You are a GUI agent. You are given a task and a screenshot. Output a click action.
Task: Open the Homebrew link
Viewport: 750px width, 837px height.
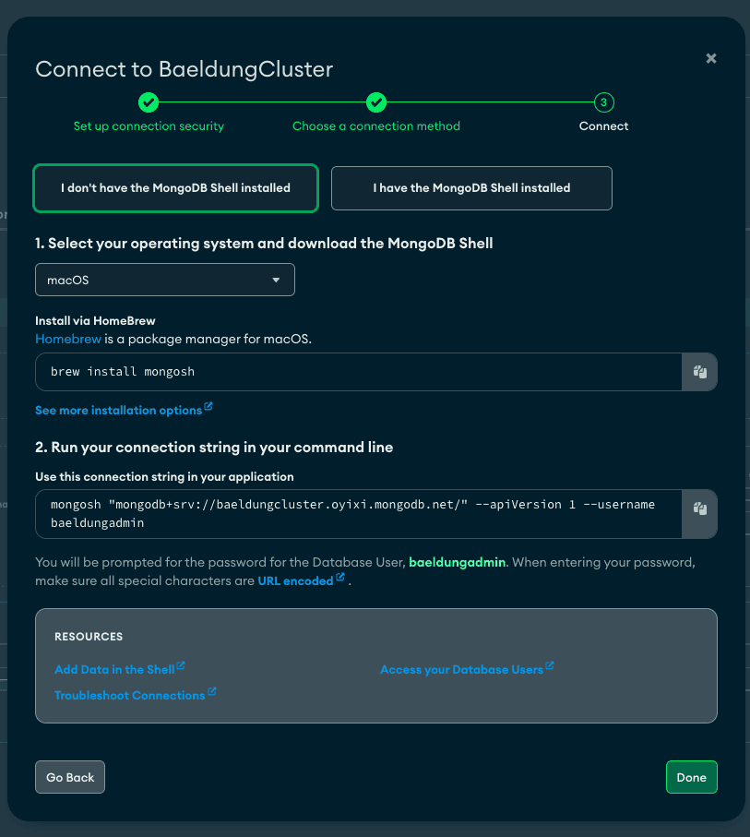click(x=68, y=339)
